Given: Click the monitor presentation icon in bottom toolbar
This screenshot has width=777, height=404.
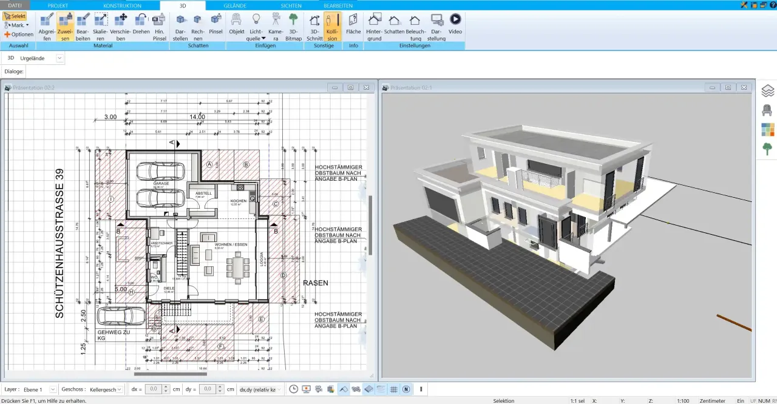Looking at the screenshot, I should point(306,389).
